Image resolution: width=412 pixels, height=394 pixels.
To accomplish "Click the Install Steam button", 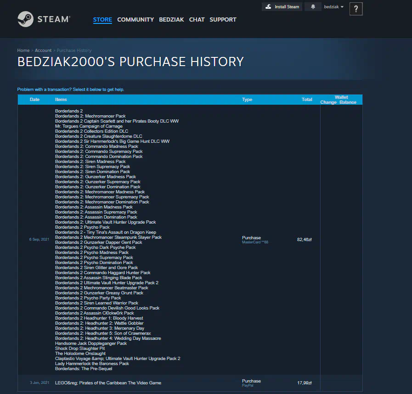I will point(282,7).
